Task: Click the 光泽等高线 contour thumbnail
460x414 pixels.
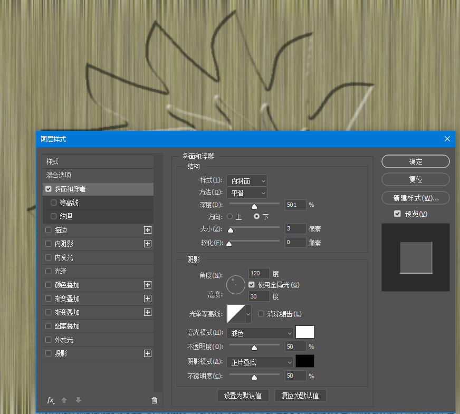Action: (236, 314)
